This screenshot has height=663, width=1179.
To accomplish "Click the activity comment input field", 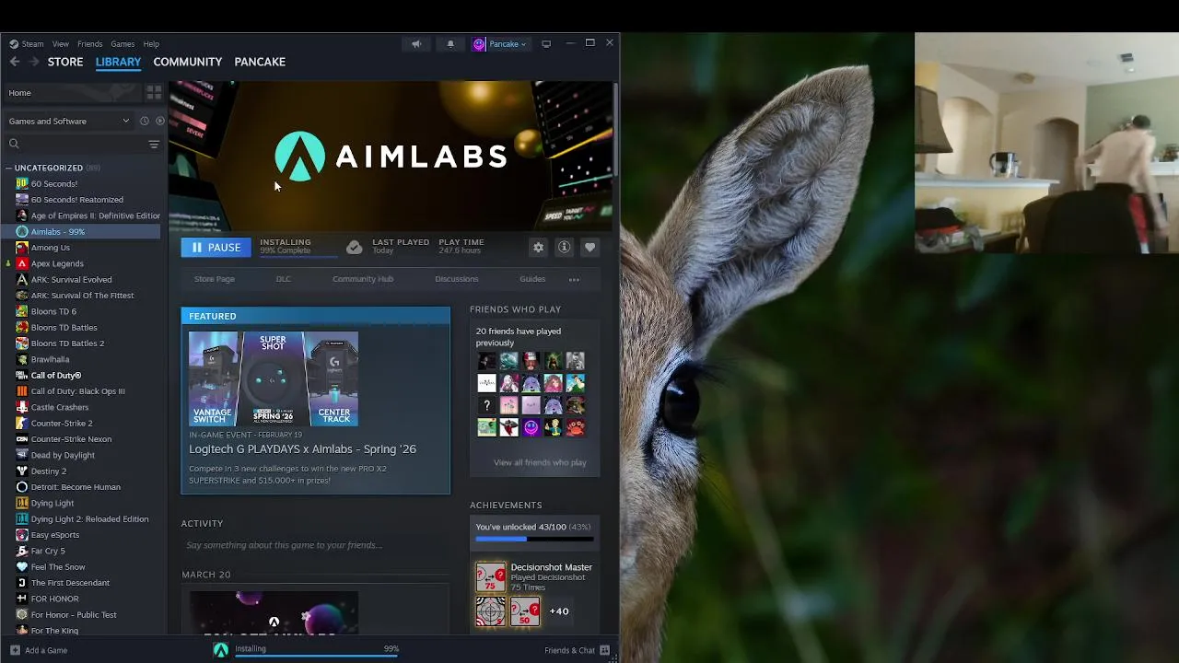I will (315, 545).
